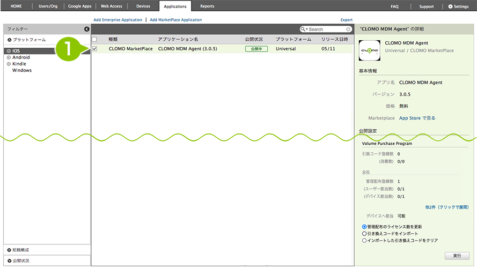Sort by 公開状況 column header
477x268 pixels.
tap(254, 39)
